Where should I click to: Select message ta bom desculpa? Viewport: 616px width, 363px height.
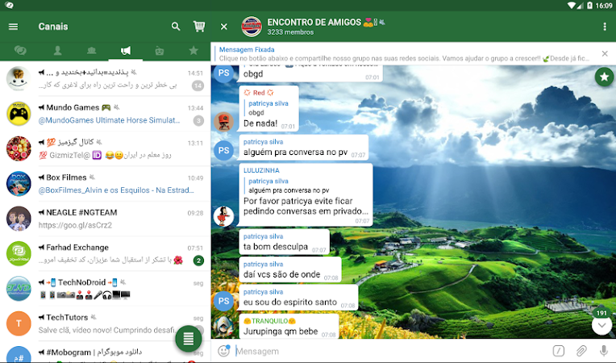tap(284, 242)
